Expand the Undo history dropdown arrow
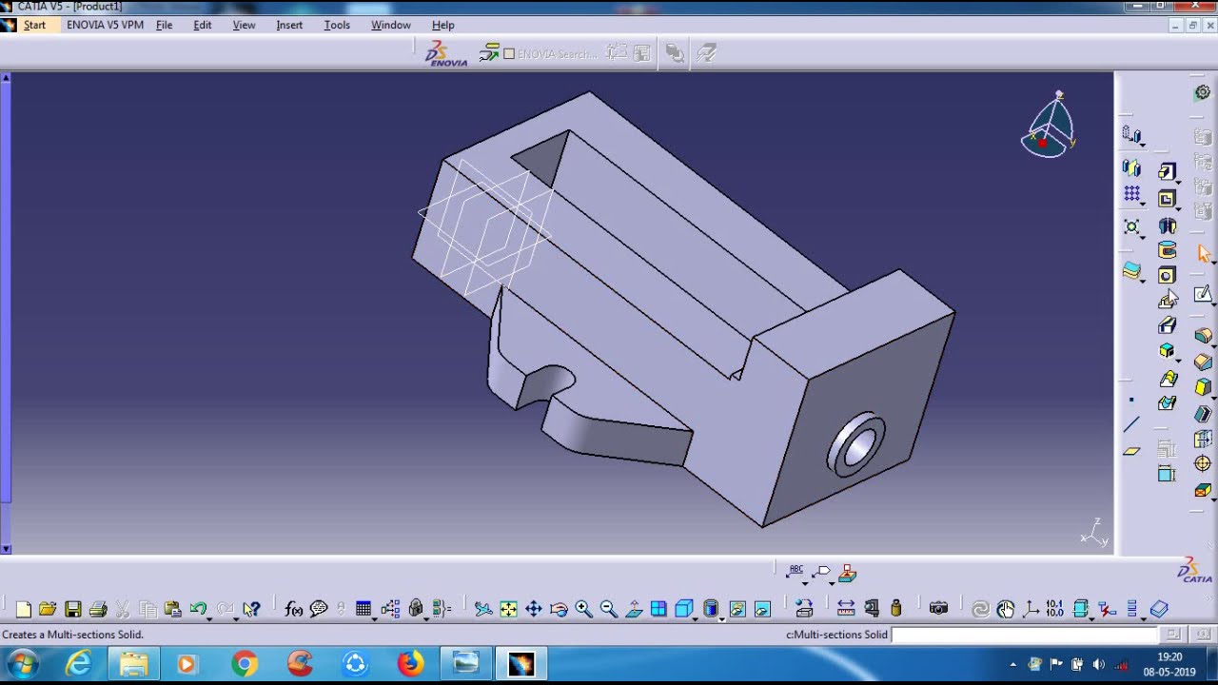This screenshot has height=685, width=1218. tap(209, 618)
